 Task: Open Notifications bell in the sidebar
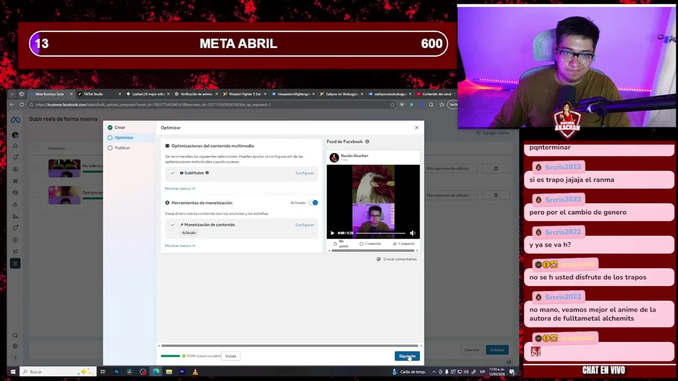coord(15,157)
